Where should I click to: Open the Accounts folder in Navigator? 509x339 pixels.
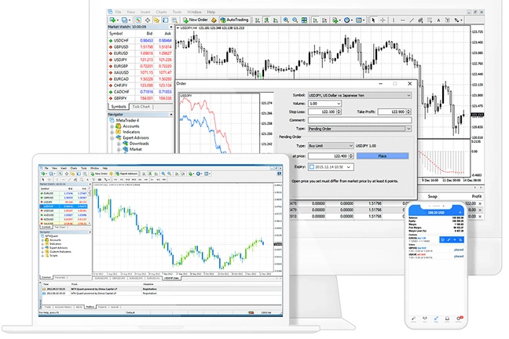coord(130,126)
